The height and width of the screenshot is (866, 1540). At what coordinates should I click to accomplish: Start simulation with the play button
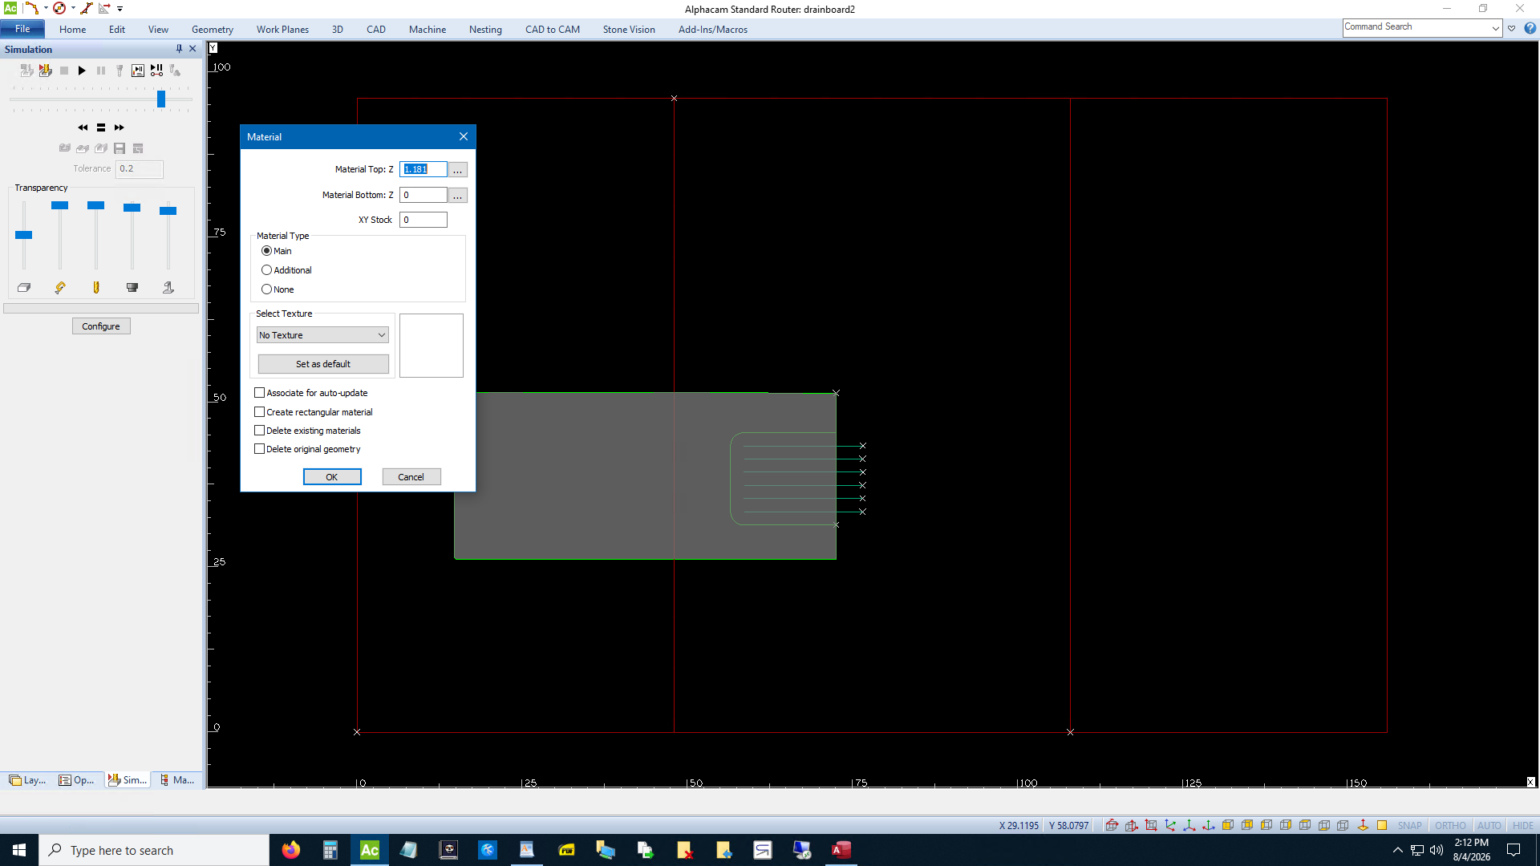tap(82, 71)
